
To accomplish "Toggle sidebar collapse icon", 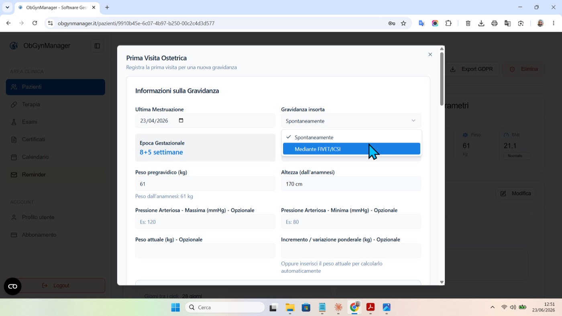I will pos(97,46).
